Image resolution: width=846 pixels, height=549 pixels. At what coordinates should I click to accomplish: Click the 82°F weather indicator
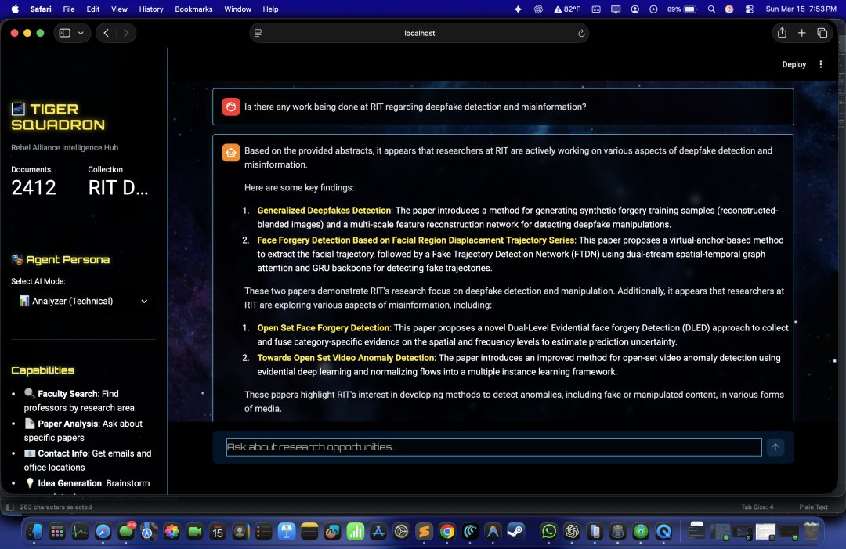coord(567,9)
